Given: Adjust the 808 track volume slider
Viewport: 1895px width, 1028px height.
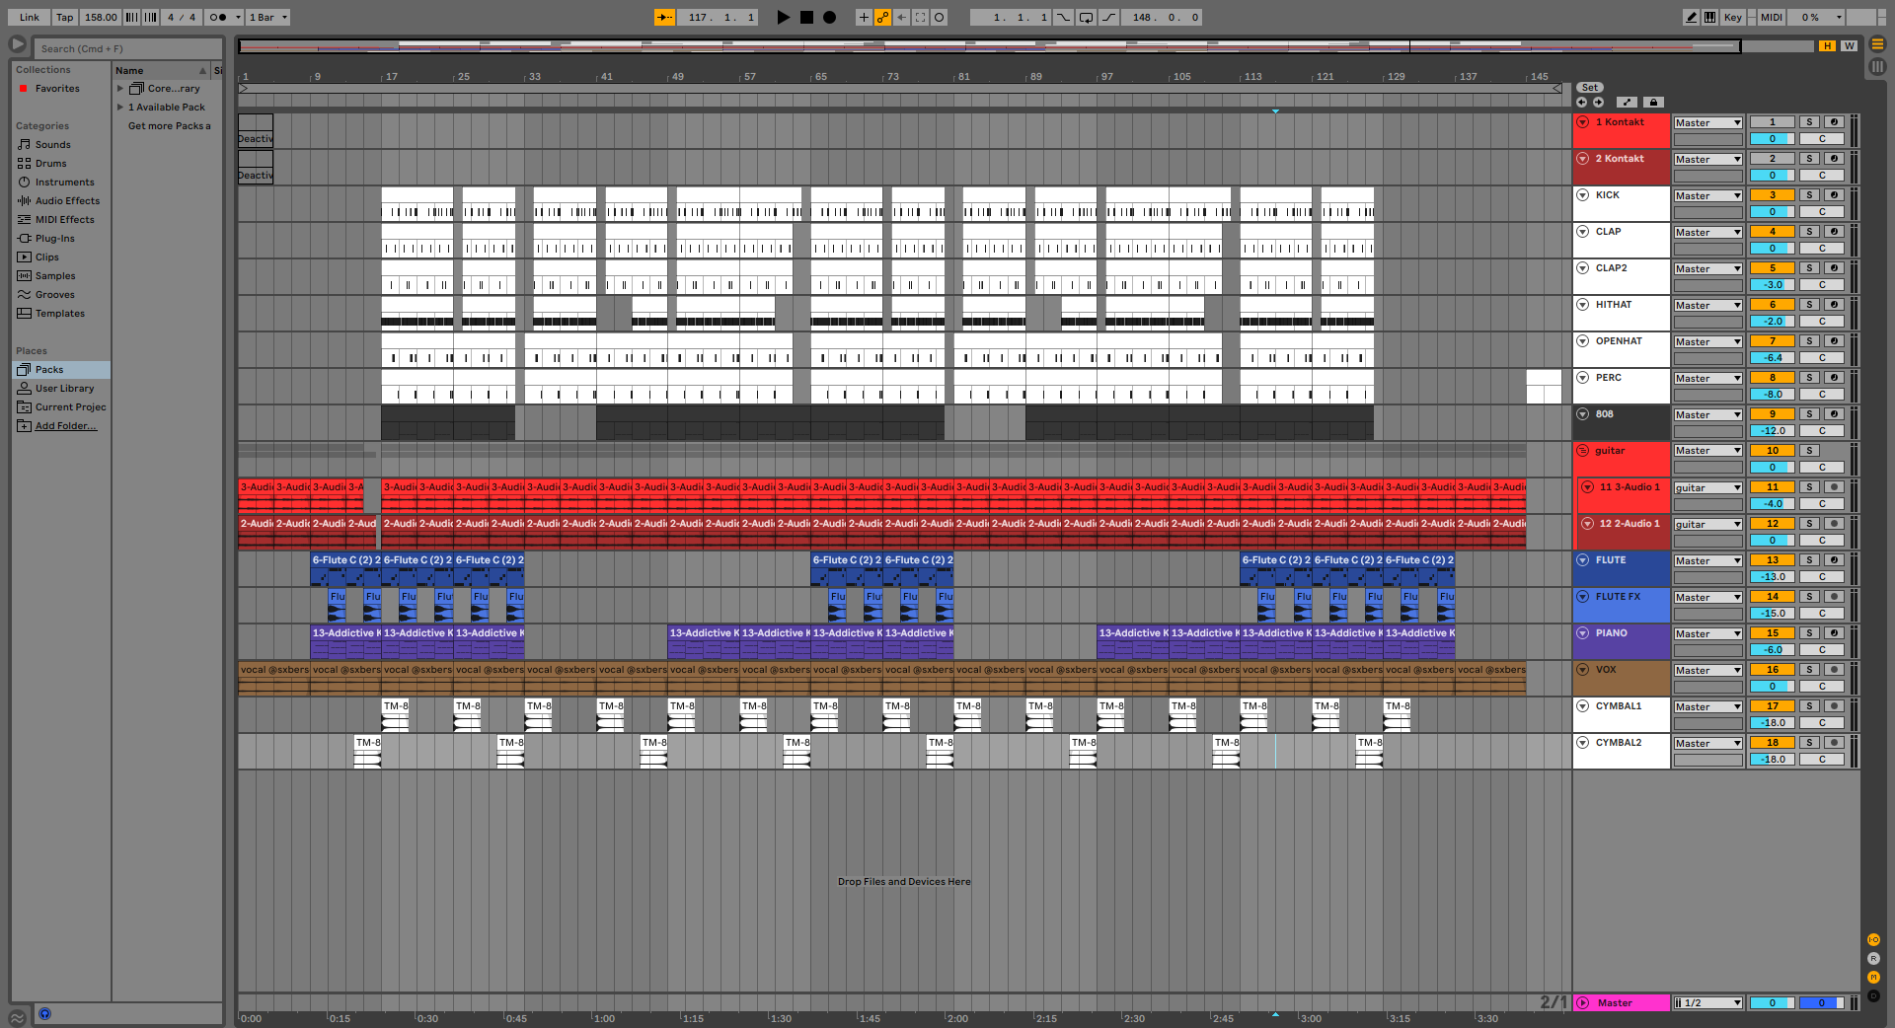Looking at the screenshot, I should click(x=1773, y=431).
